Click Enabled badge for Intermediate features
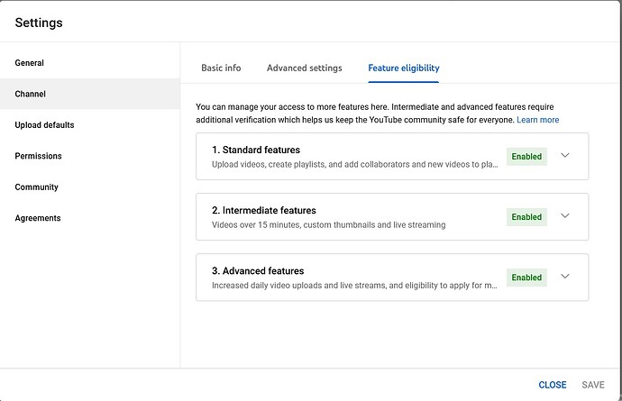Screen dimensions: 622x401 point(526,217)
